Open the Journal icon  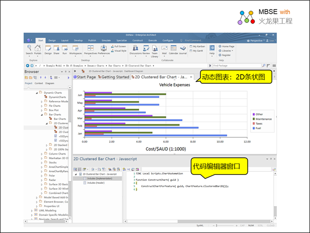point(183,50)
